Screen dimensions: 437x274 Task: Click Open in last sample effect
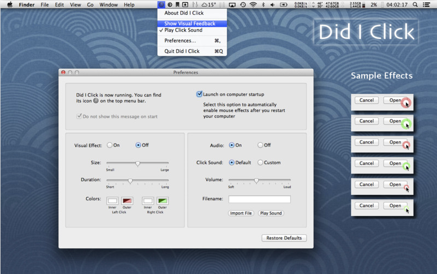point(395,205)
